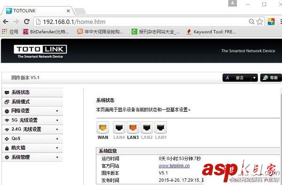Screen dimensions: 282x185
Task: Select the TOTOLINK tab
Action: 37,11
